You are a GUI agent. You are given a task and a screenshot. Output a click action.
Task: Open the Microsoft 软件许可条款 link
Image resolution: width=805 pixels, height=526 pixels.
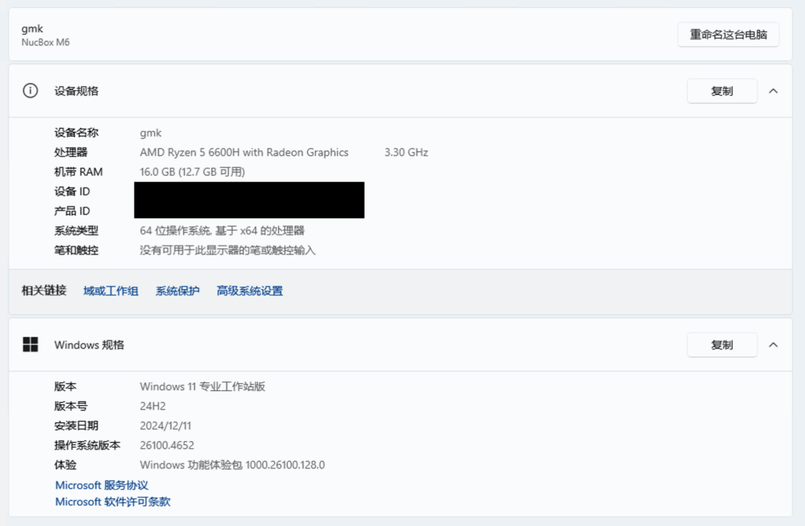113,502
